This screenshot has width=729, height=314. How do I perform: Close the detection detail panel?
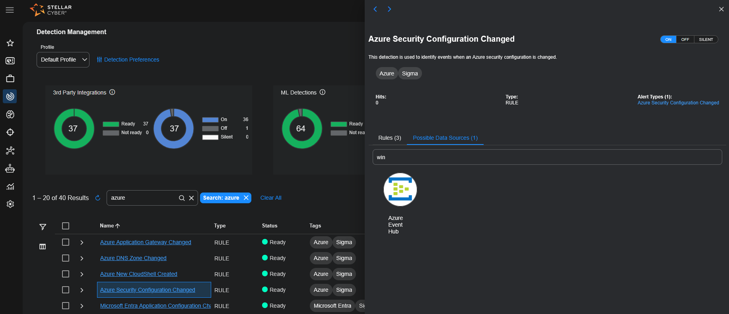[721, 9]
